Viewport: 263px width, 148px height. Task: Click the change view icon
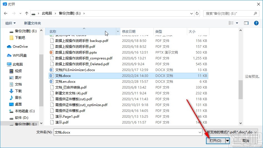tap(231, 23)
